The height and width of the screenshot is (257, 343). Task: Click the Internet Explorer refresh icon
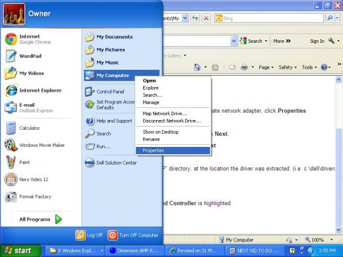coord(195,18)
